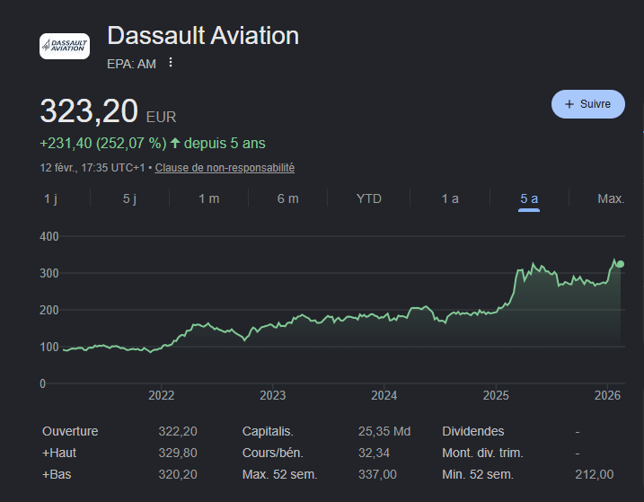Click the green endpoint dot on chart
Image resolution: width=644 pixels, height=502 pixels.
point(620,264)
